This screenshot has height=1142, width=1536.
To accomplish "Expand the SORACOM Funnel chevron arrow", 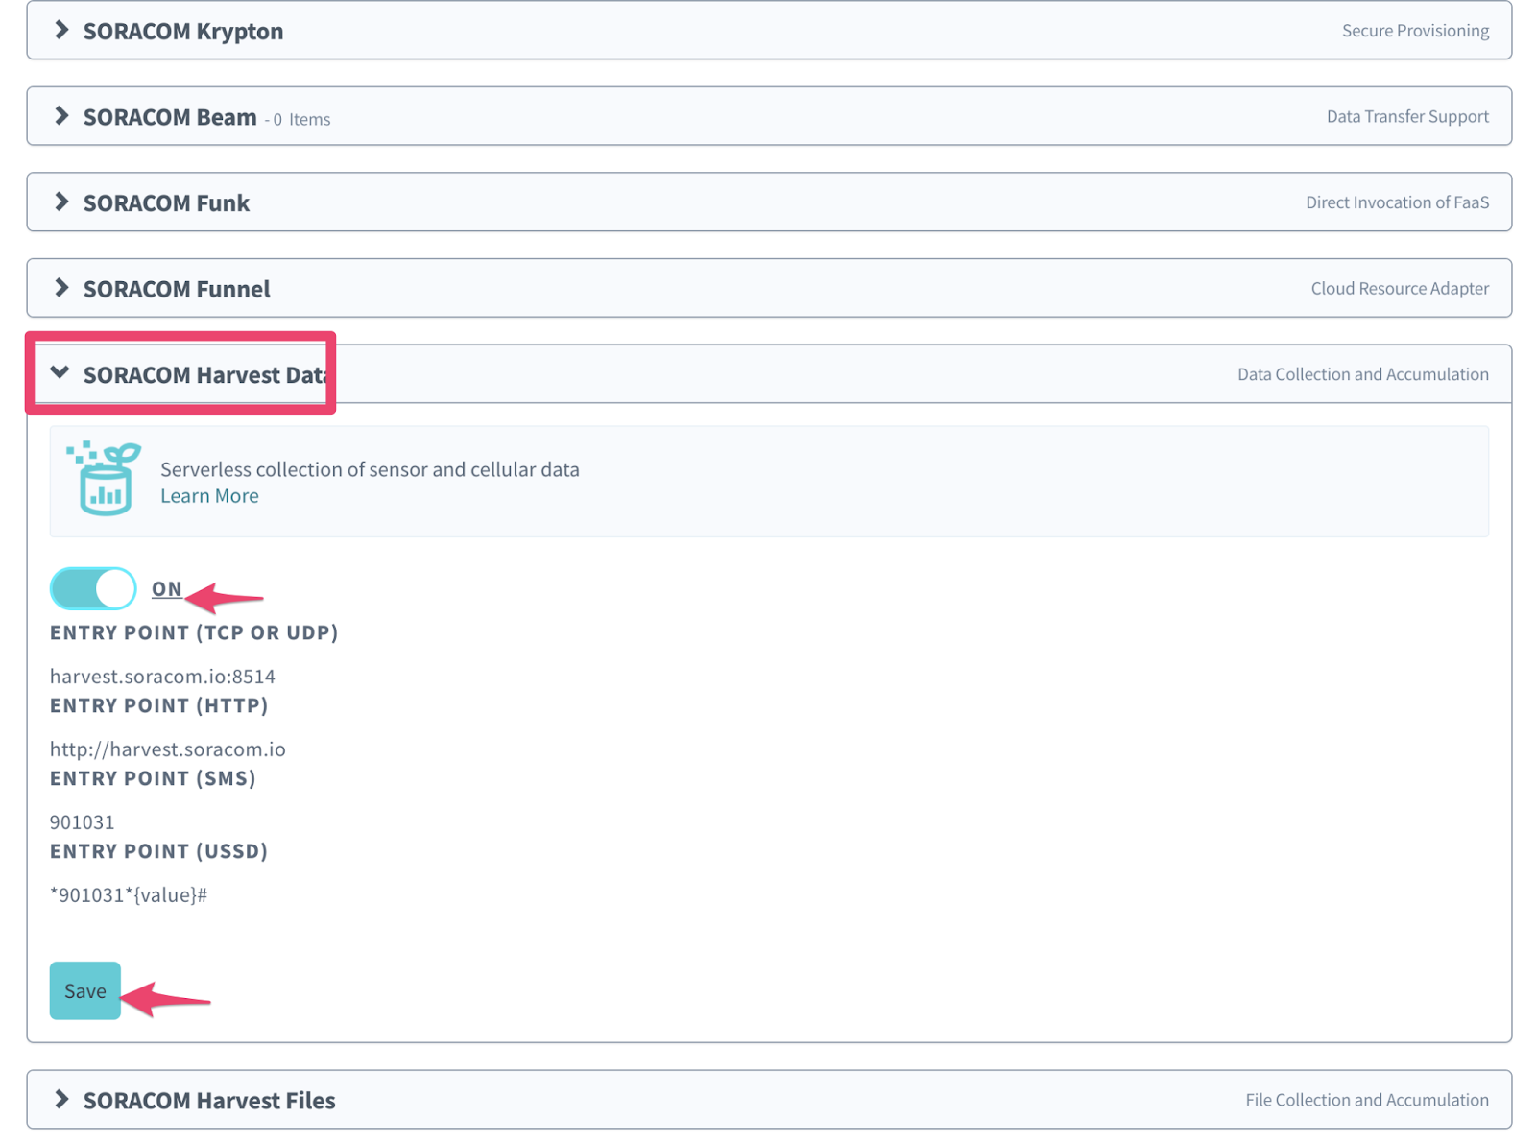I will (61, 288).
